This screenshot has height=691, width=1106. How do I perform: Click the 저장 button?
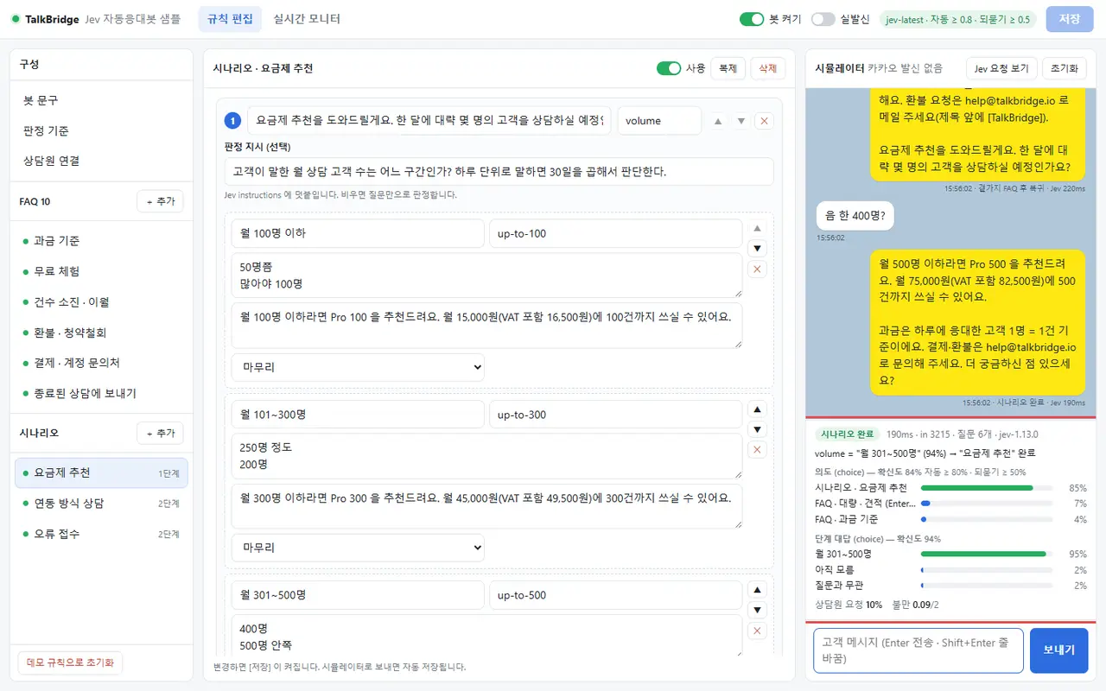tap(1070, 19)
